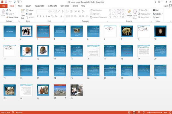Start slideshow from the quick access toolbar
Image resolution: width=172 pixels, height=114 pixels.
point(18,2)
